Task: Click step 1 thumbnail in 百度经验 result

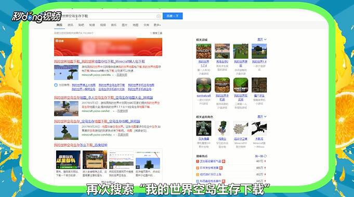Action: point(68,160)
